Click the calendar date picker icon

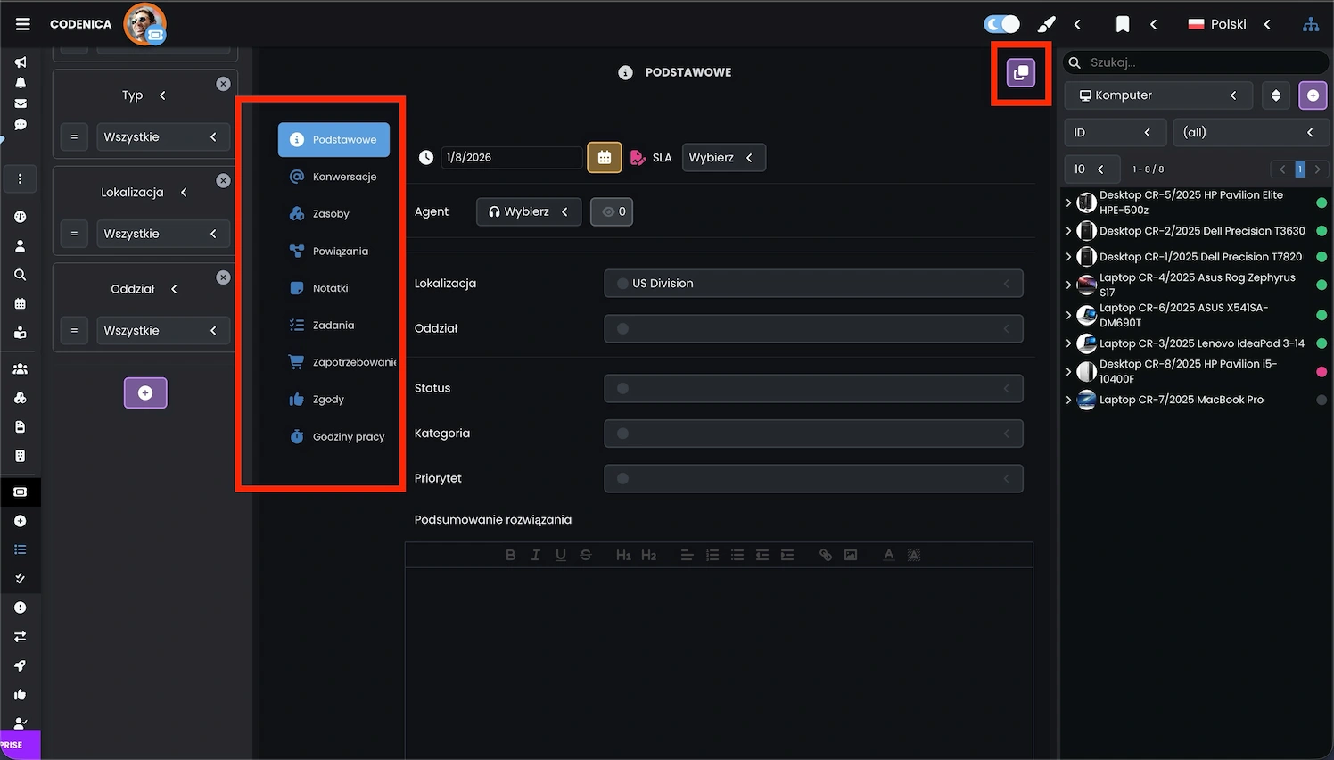[604, 158]
